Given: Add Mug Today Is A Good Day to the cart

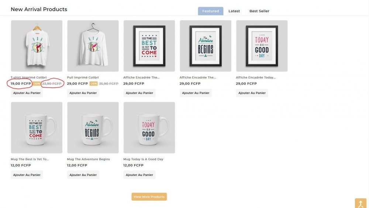Looking at the screenshot, I should [x=139, y=175].
